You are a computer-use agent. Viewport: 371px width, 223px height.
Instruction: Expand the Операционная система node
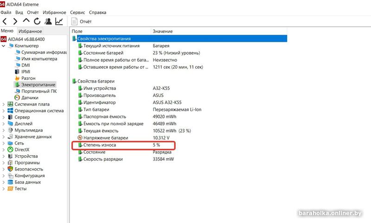coord(3,110)
